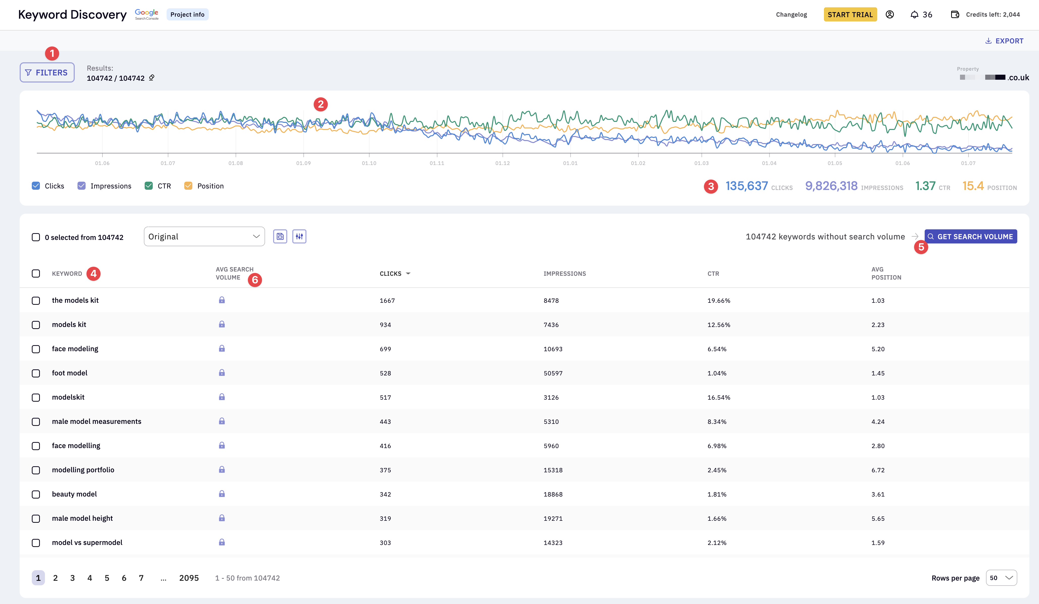Viewport: 1039px width, 604px height.
Task: Open the Filters panel
Action: coord(47,72)
